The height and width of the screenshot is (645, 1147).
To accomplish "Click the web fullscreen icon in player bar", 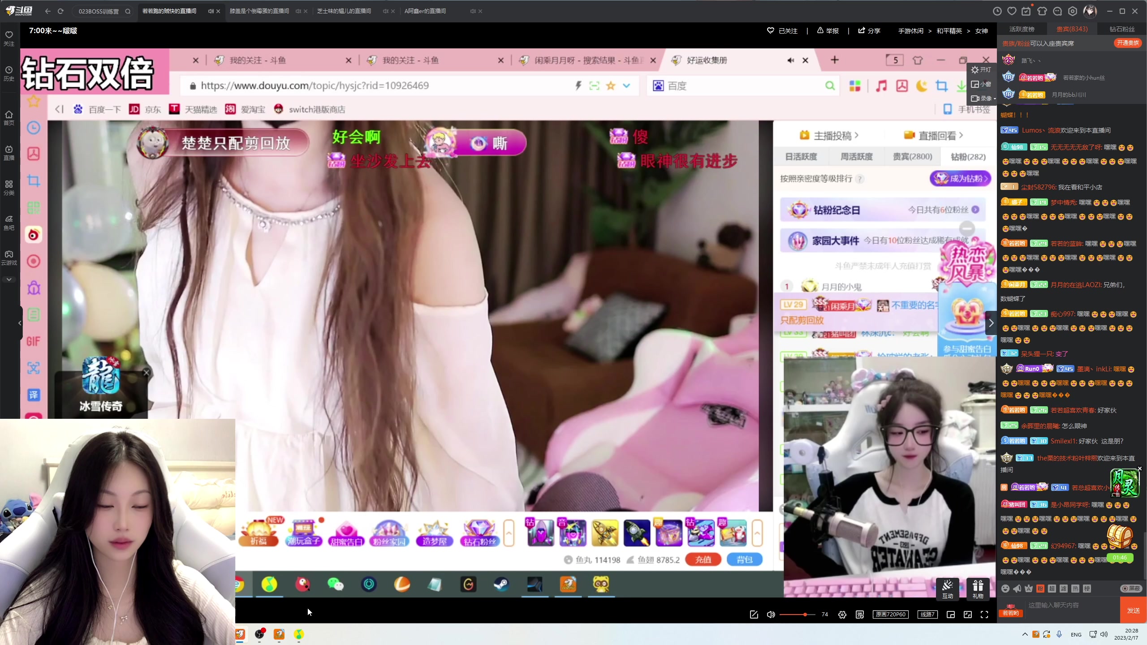I will click(968, 615).
